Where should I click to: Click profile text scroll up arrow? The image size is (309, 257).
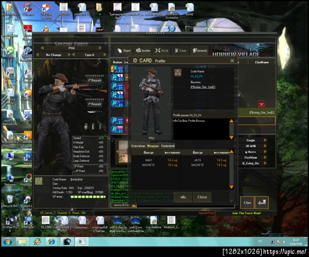[232, 121]
